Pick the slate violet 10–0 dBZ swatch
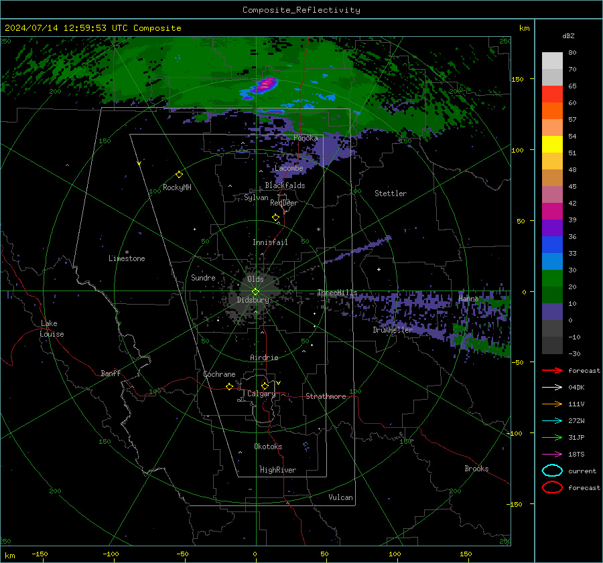Viewport: 603px width, 563px height. (x=552, y=312)
